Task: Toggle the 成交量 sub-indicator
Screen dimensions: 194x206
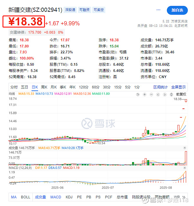Action: 40,197
